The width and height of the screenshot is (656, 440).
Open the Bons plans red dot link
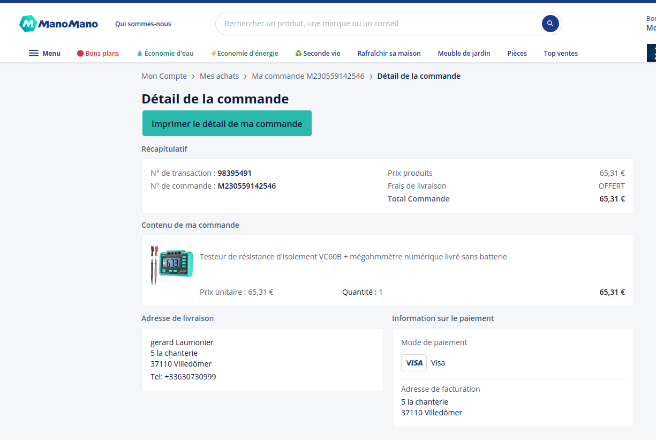coord(98,53)
